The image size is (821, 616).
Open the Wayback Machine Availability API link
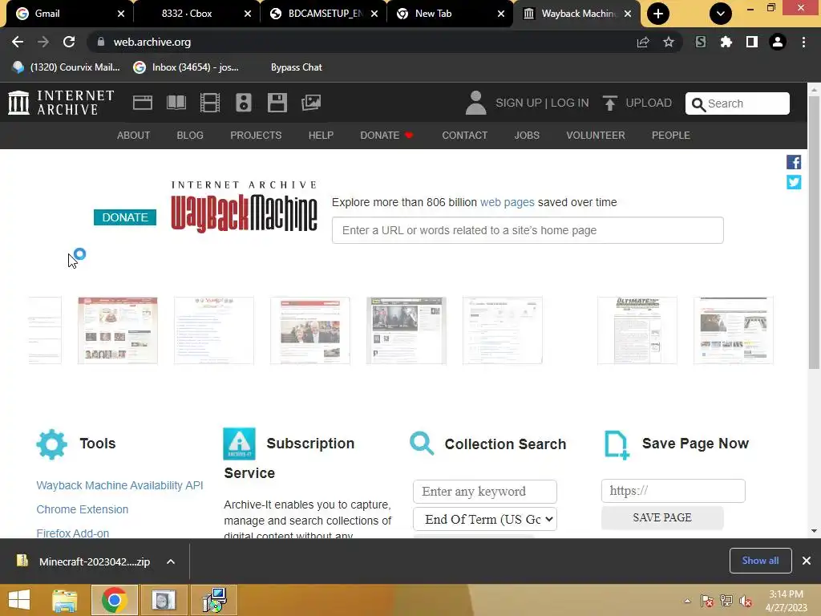tap(119, 485)
